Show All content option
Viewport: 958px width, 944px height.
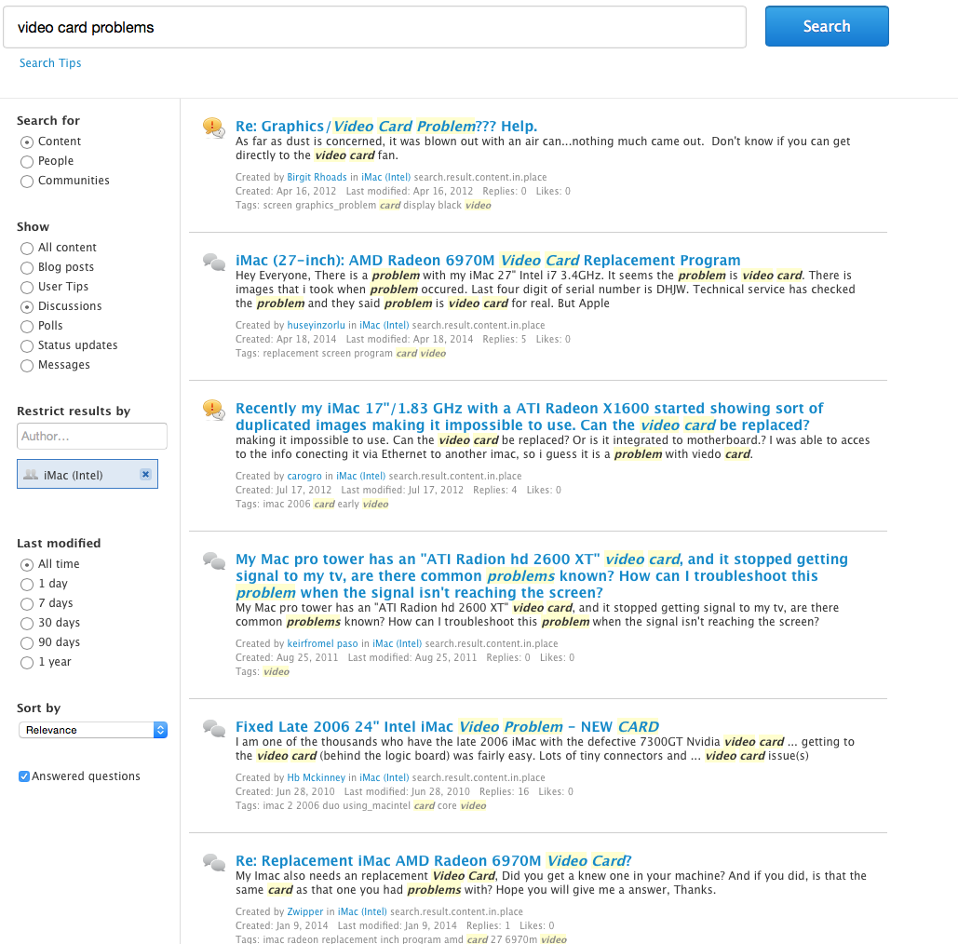point(27,248)
